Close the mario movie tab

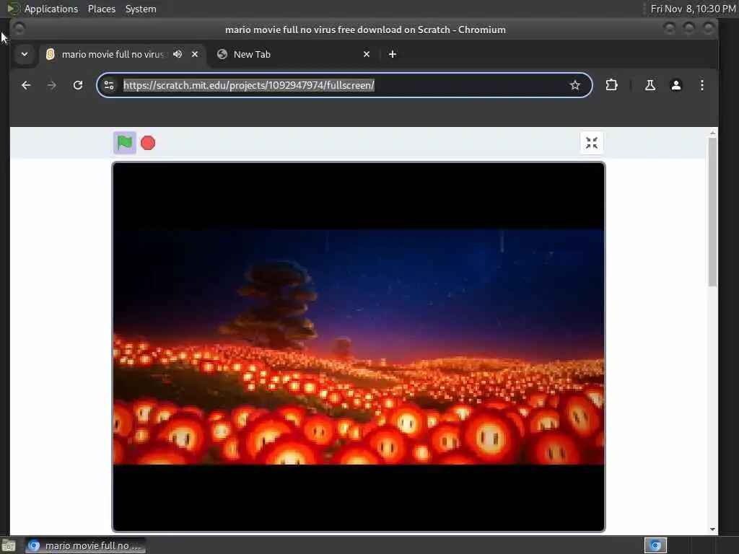[195, 54]
